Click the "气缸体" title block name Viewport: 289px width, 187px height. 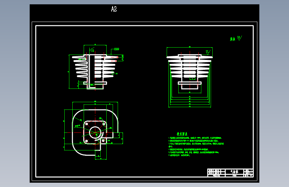coord(234,172)
